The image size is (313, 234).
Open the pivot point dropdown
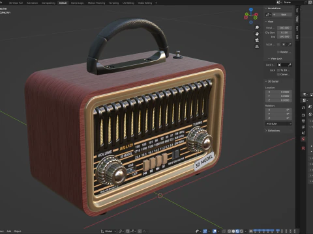coord(122,231)
